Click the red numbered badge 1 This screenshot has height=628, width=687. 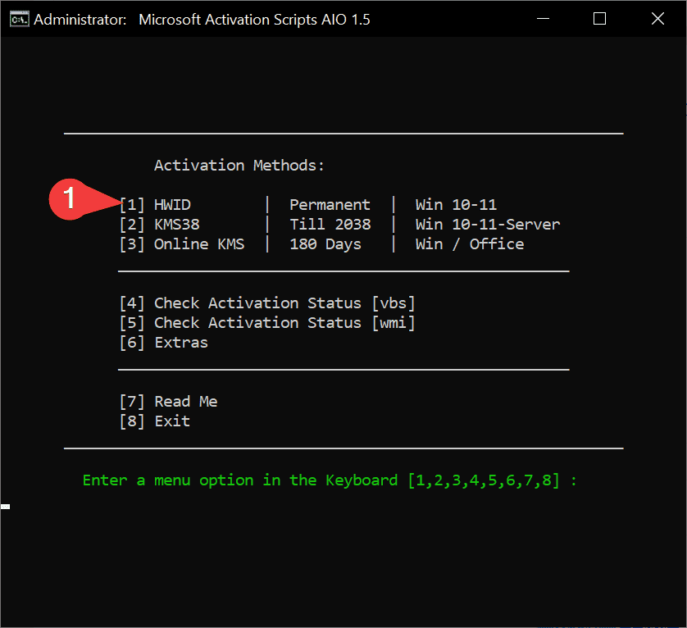(69, 198)
